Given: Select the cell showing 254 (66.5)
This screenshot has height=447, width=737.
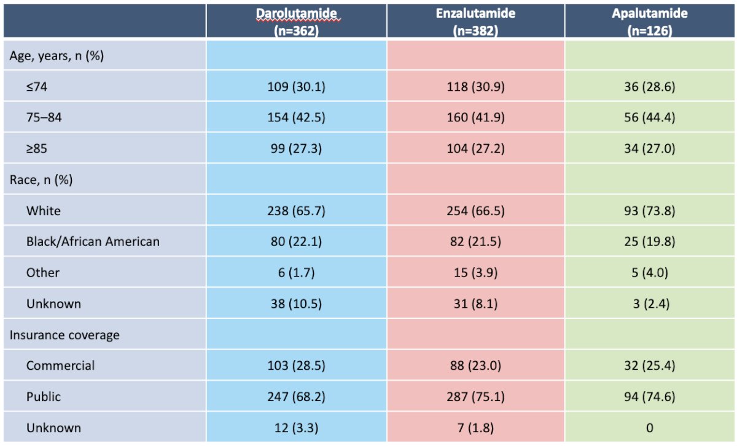Looking at the screenshot, I should coord(475,210).
